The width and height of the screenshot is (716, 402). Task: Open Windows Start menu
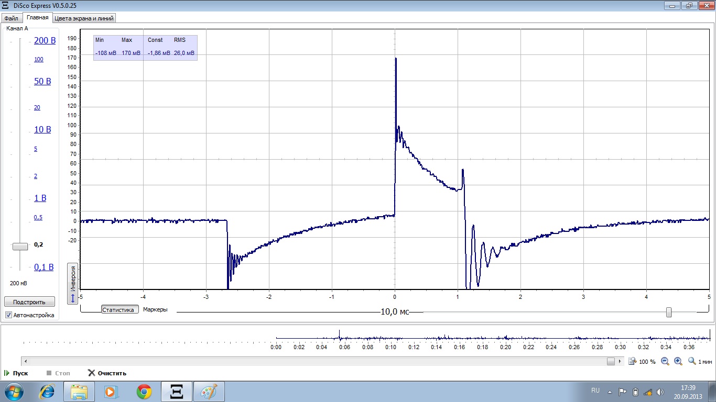pyautogui.click(x=14, y=392)
